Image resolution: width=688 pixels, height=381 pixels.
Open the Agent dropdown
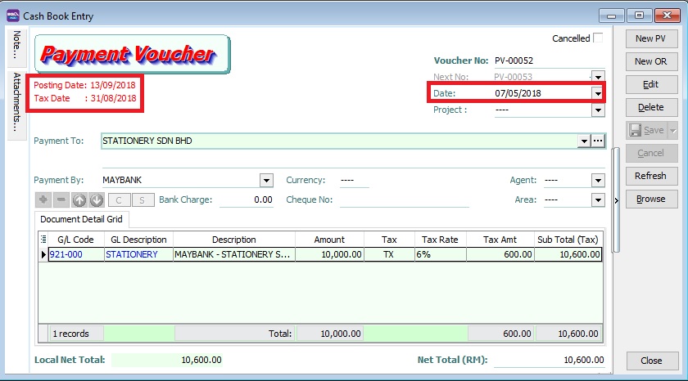point(598,180)
